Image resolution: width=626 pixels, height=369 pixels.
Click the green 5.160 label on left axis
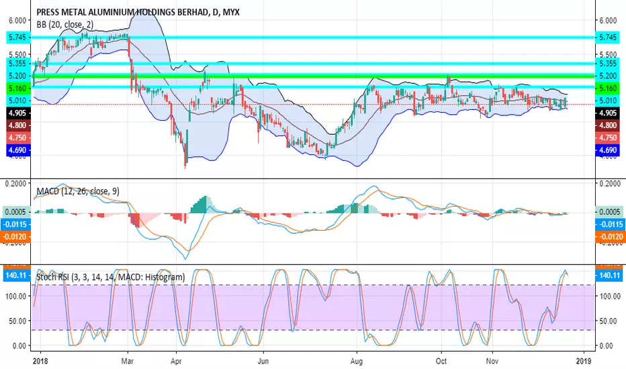click(17, 88)
